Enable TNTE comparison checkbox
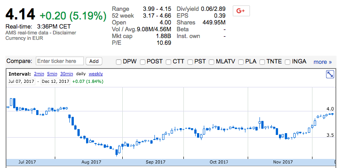The height and width of the screenshot is (168, 341). pyautogui.click(x=262, y=62)
